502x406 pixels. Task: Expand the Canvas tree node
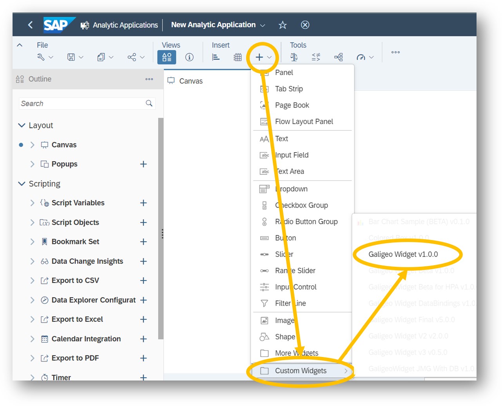pos(33,145)
